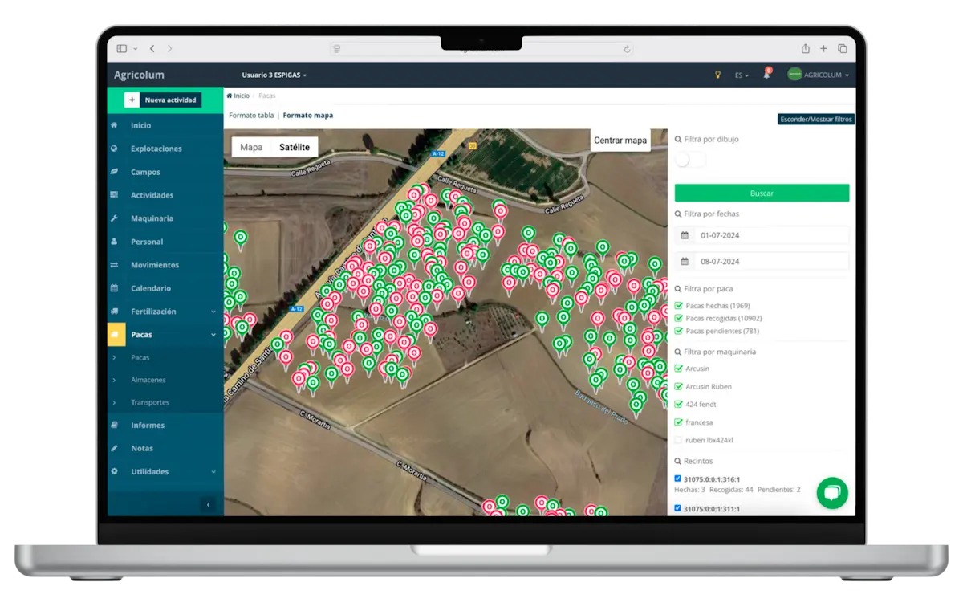
Task: Enable the ruben lbx424xl checkbox
Action: coord(679,440)
